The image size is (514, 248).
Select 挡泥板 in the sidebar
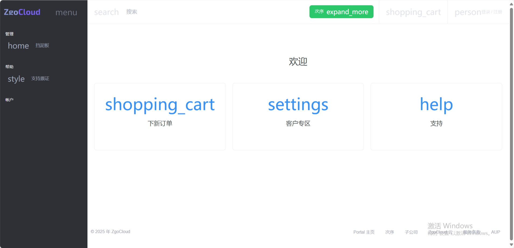coord(42,45)
